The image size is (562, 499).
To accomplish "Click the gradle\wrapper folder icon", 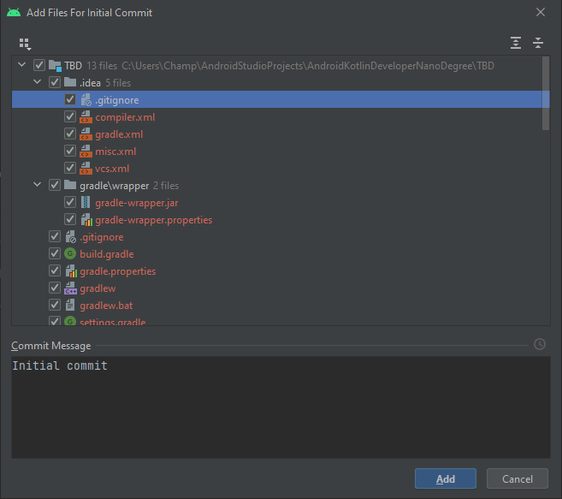I will pos(70,186).
